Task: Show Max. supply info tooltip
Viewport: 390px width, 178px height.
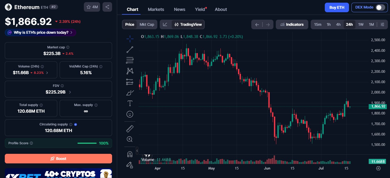Action: (96, 105)
